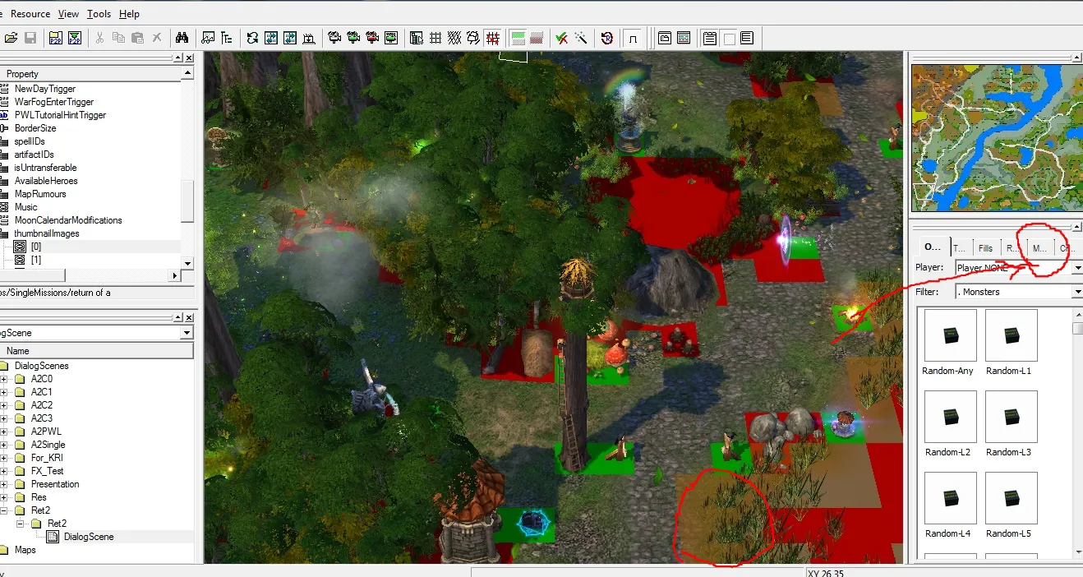Click the first P2P toolbar icon
Viewport: 1083px width, 577px height.
click(x=56, y=38)
